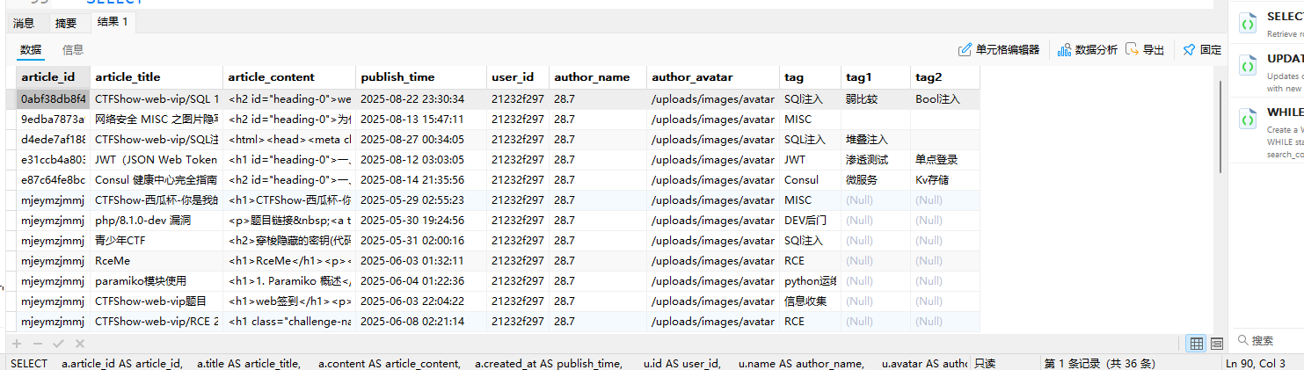Click the publish_time column header
Screen dimensions: 1304x370
tap(397, 77)
